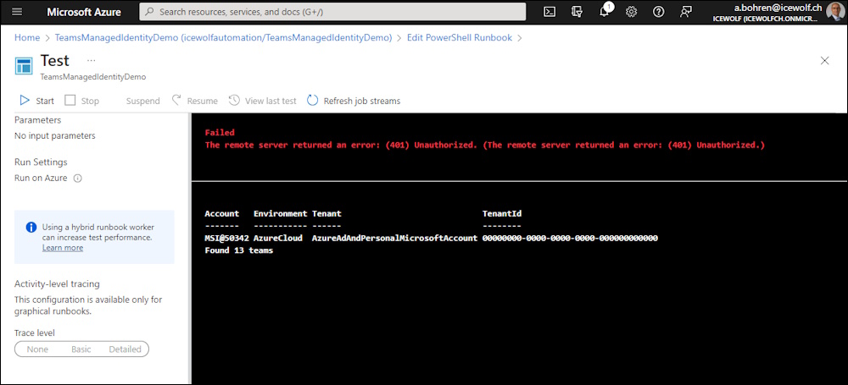This screenshot has width=848, height=385.
Task: Click the user account avatar picture
Action: click(x=834, y=12)
